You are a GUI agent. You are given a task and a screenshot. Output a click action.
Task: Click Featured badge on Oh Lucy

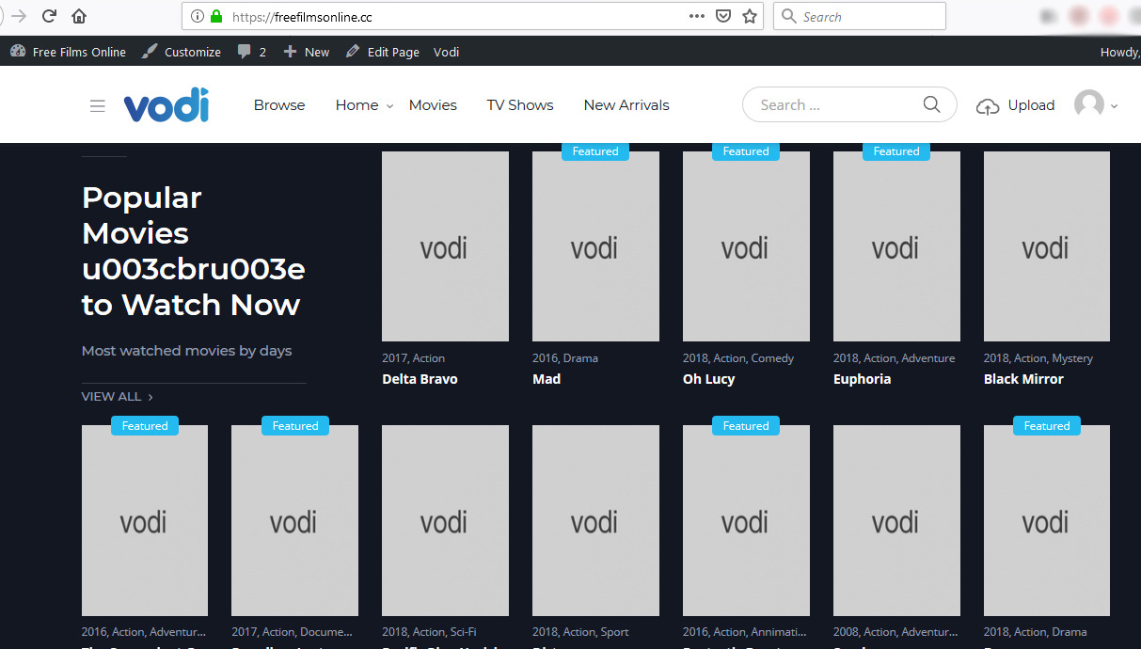[x=746, y=151]
